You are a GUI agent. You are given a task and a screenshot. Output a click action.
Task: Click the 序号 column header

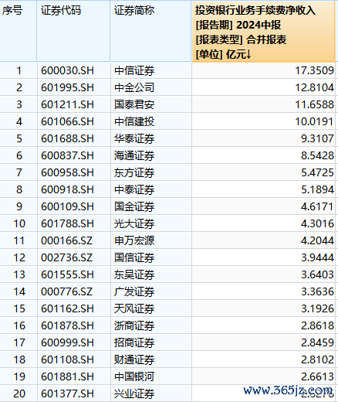pyautogui.click(x=18, y=31)
